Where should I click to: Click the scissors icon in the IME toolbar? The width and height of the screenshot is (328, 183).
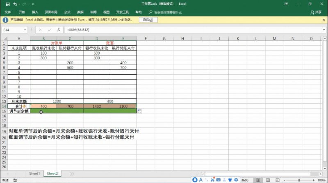point(212,180)
